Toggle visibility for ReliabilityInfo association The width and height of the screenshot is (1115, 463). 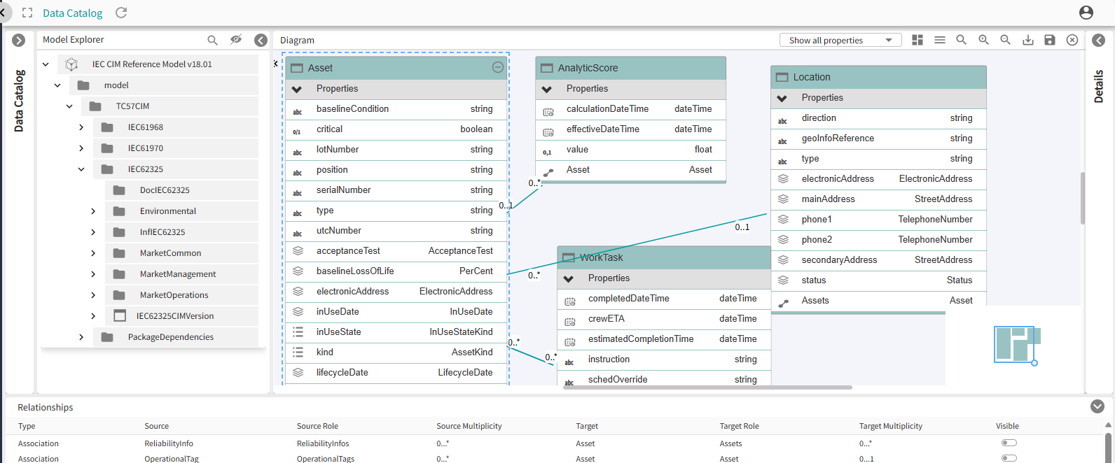tap(1009, 443)
